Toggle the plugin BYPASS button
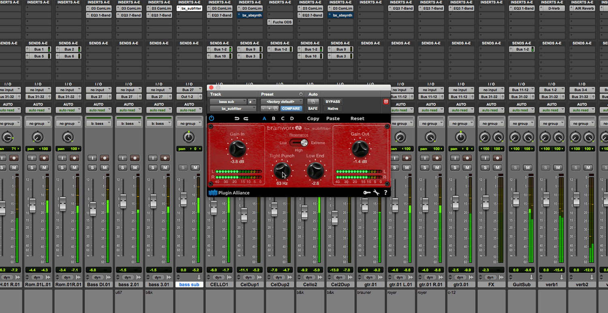 (333, 101)
